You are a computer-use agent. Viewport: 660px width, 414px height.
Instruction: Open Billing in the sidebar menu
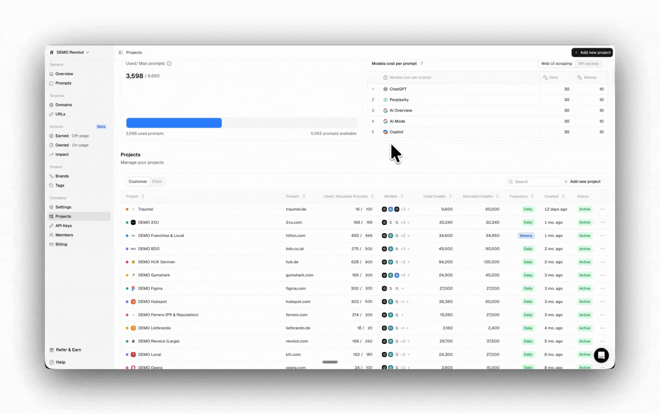[79, 244]
